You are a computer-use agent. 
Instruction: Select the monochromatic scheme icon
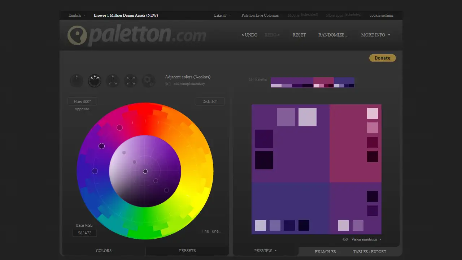point(76,81)
